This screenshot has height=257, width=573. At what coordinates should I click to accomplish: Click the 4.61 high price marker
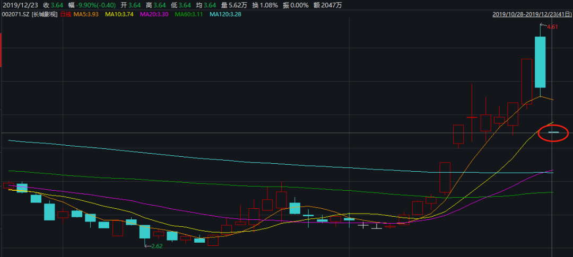point(552,26)
